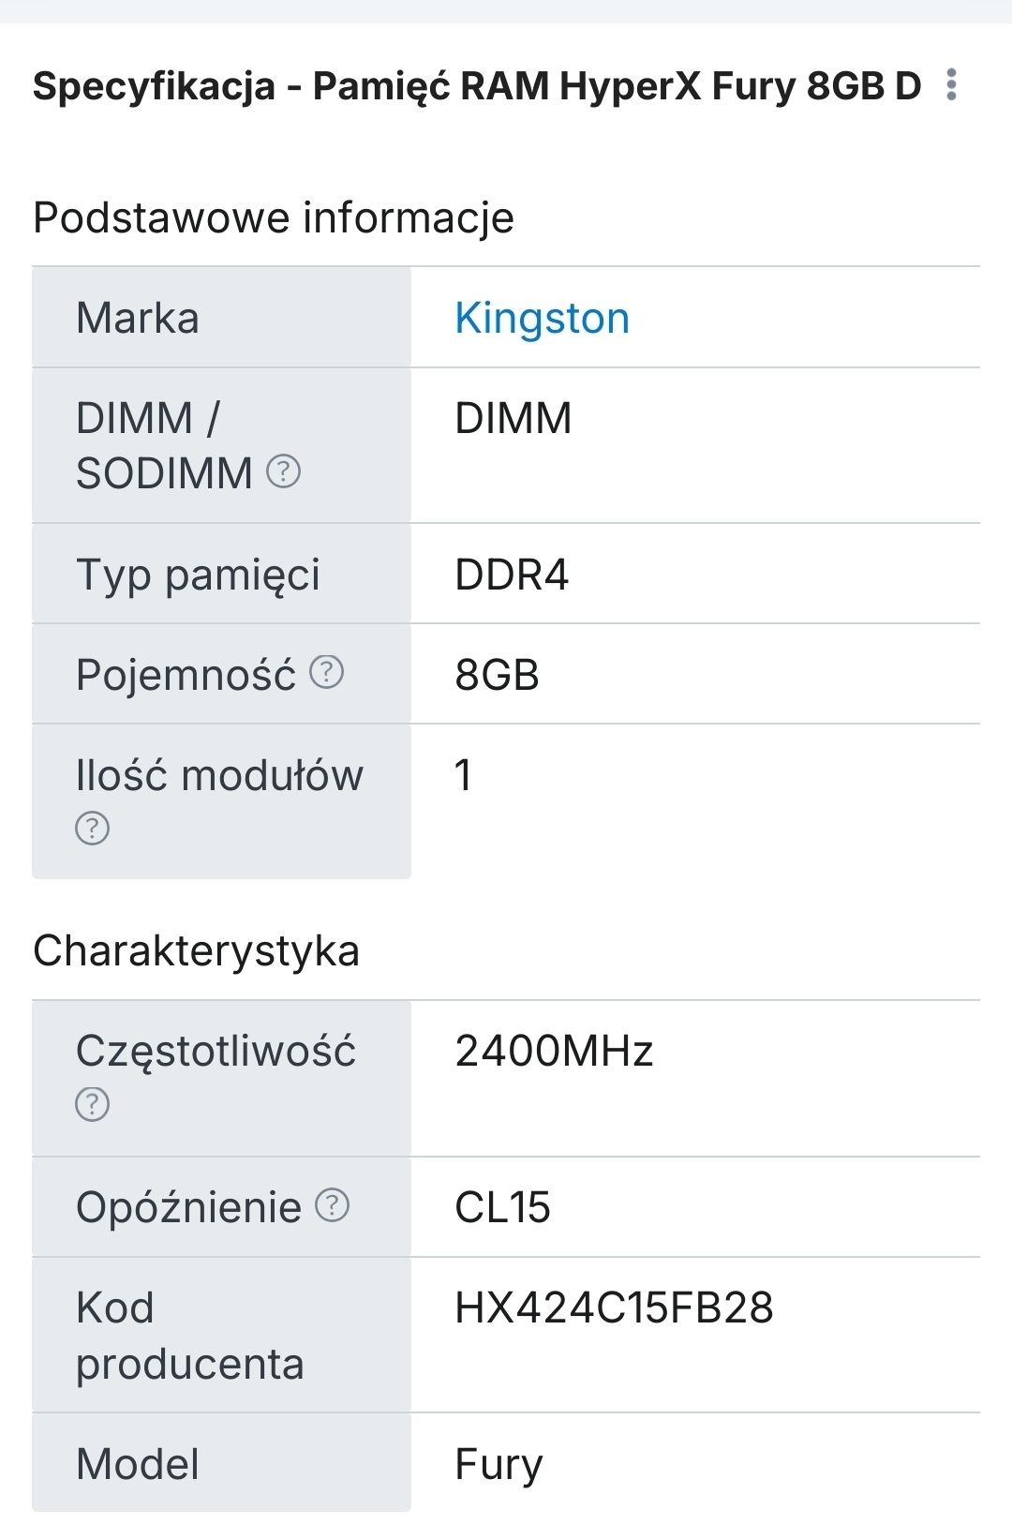
Task: Show help info for Opóźnienie
Action: pyautogui.click(x=333, y=1205)
